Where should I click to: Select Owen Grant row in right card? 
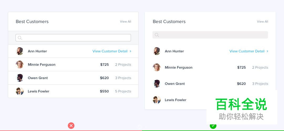tap(175, 84)
